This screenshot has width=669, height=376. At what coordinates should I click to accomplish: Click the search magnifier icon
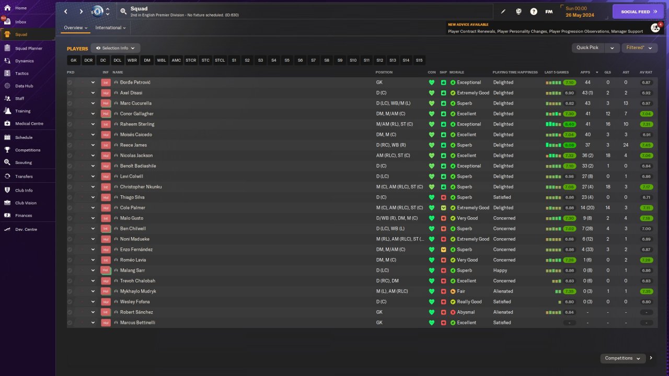click(x=123, y=11)
